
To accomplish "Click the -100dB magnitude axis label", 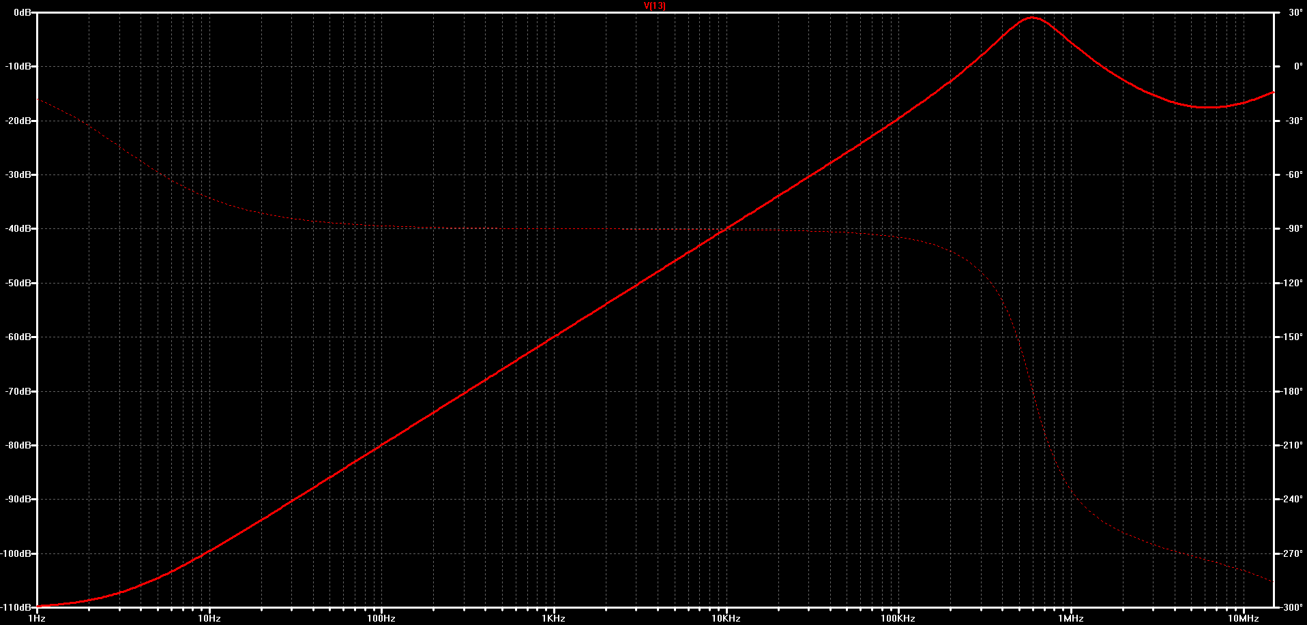I will [x=17, y=553].
